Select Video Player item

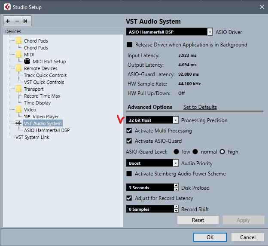click(46, 117)
